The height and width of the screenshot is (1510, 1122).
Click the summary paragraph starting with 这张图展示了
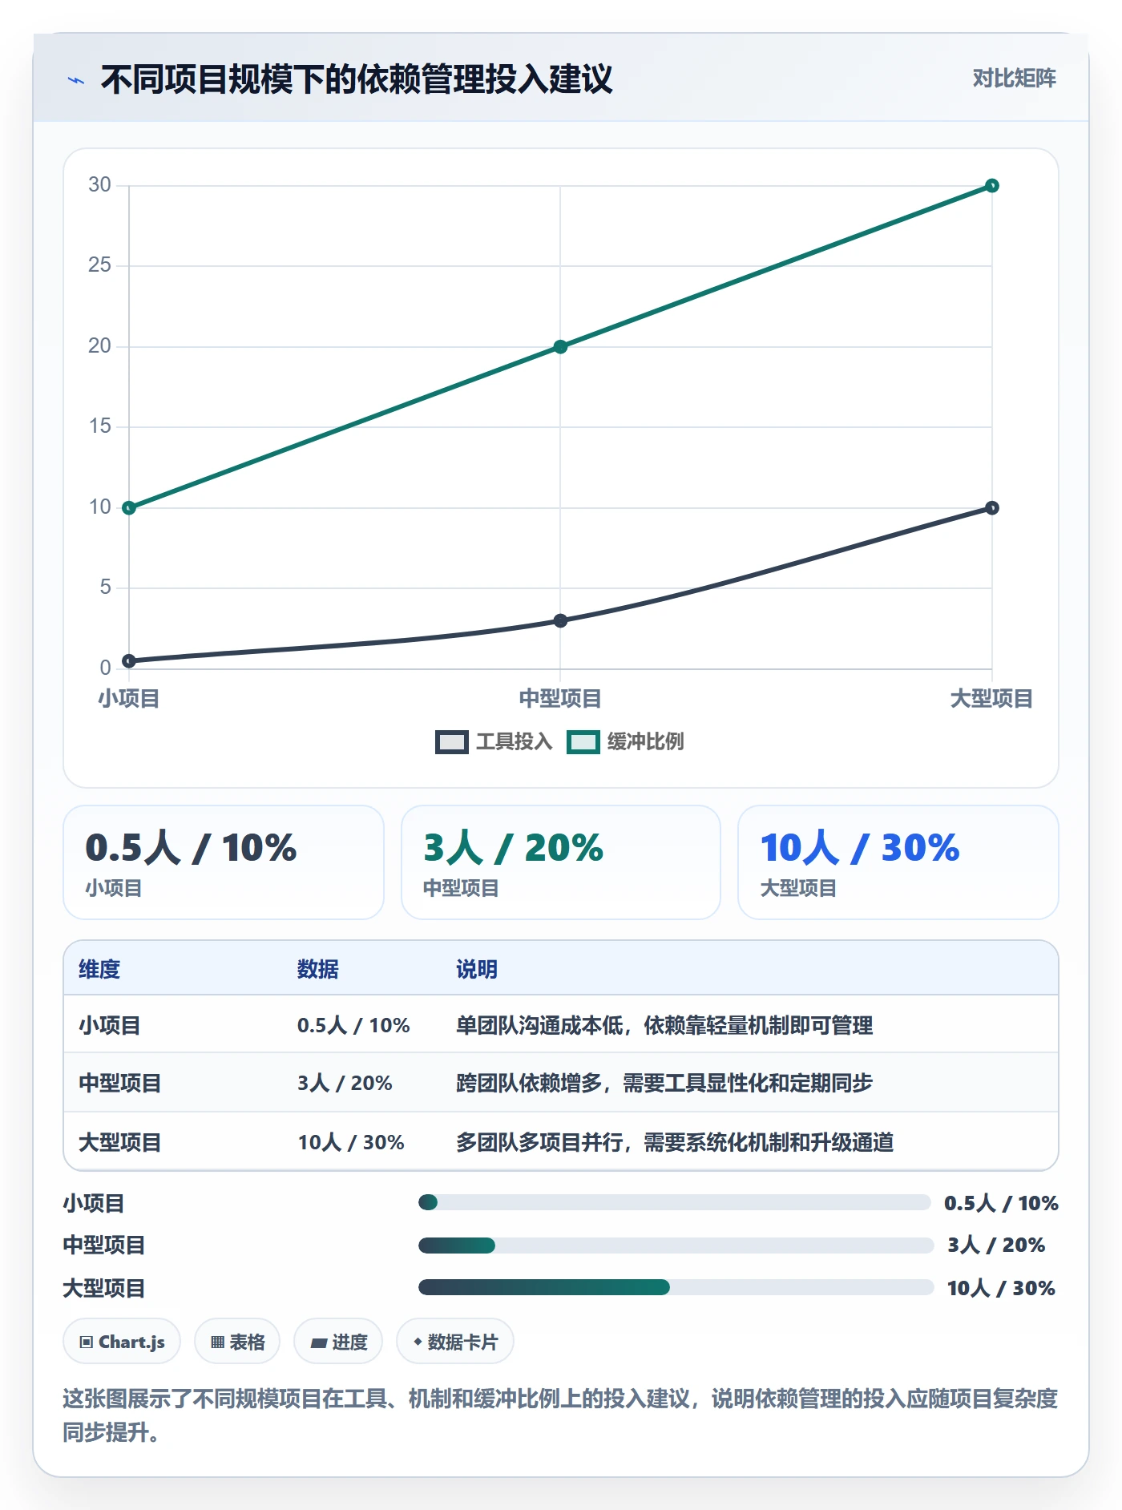click(x=560, y=1415)
